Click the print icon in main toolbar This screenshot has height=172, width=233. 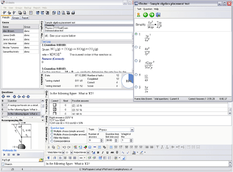[x=73, y=13]
